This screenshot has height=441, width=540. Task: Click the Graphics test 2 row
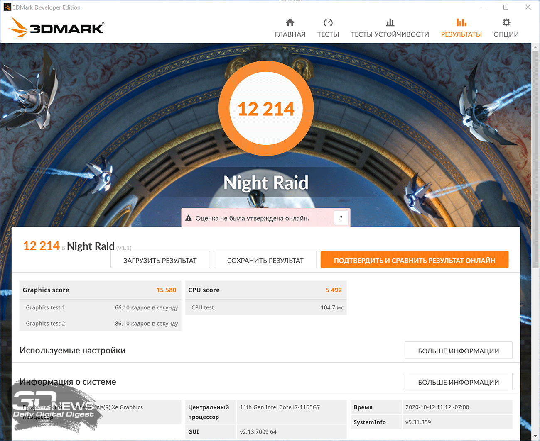(x=101, y=323)
